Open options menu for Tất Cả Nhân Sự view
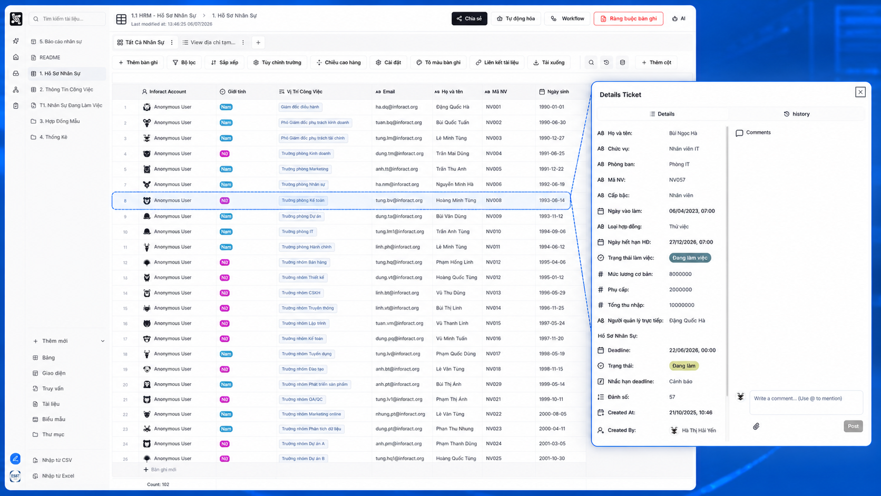The height and width of the screenshot is (496, 881). click(x=172, y=42)
